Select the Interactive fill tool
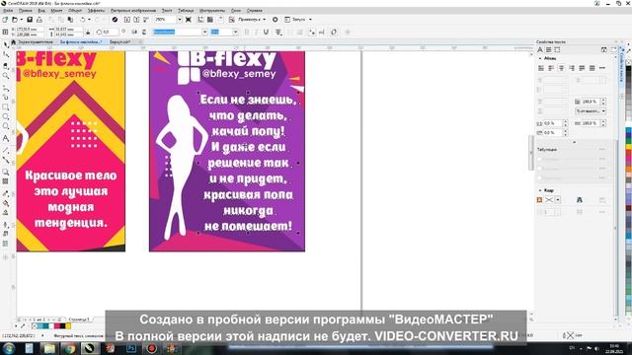 tap(6, 203)
